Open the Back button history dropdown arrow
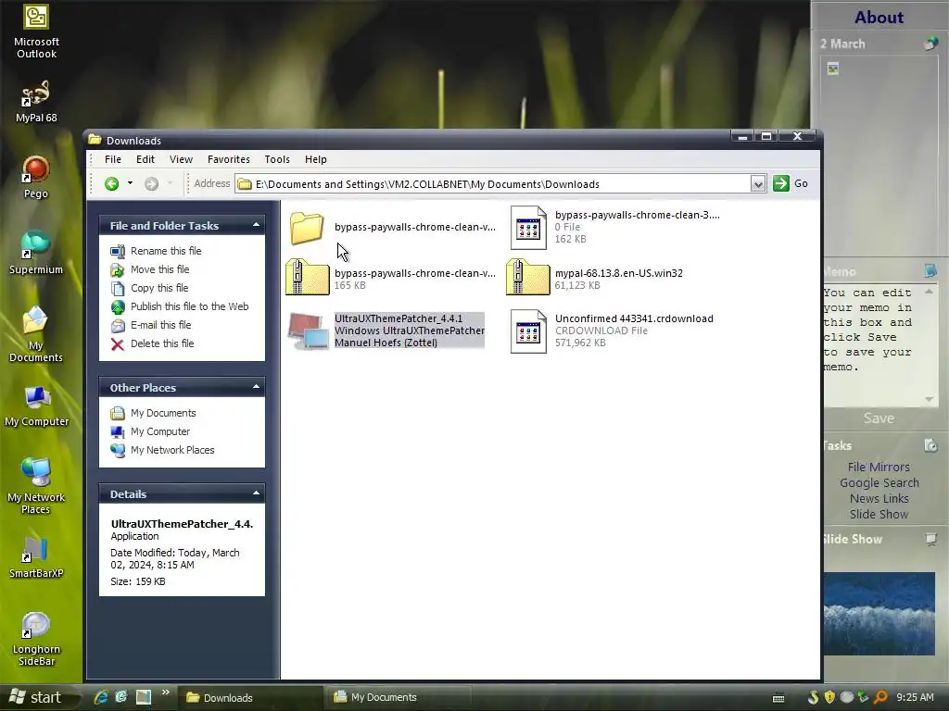The image size is (949, 711). [130, 183]
